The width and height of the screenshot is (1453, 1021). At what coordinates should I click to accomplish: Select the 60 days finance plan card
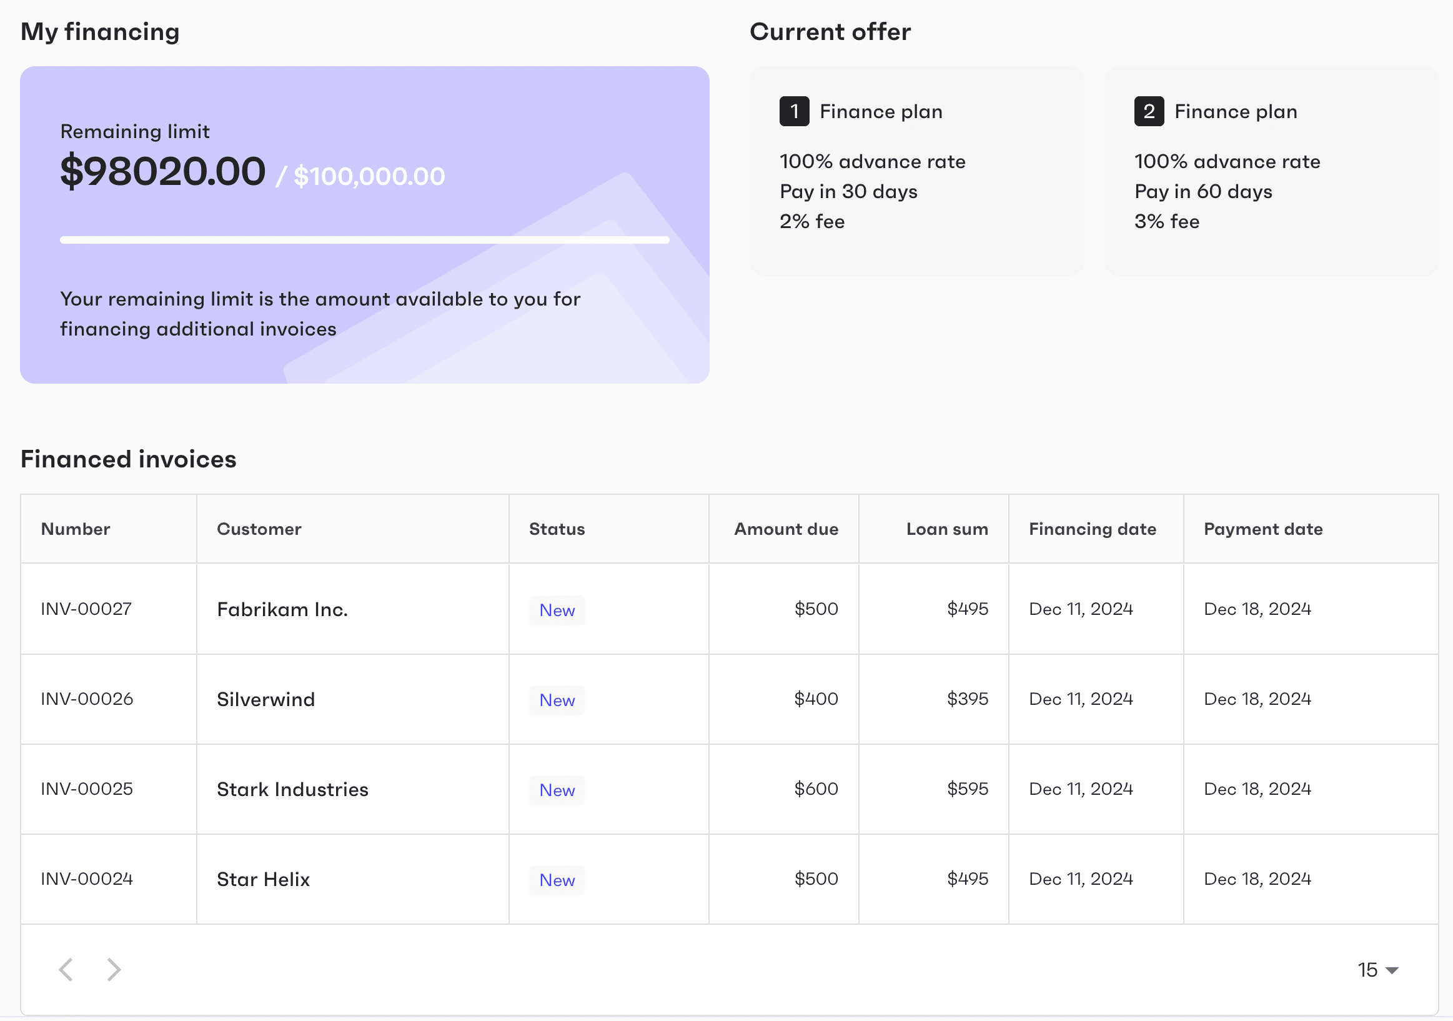pos(1271,171)
